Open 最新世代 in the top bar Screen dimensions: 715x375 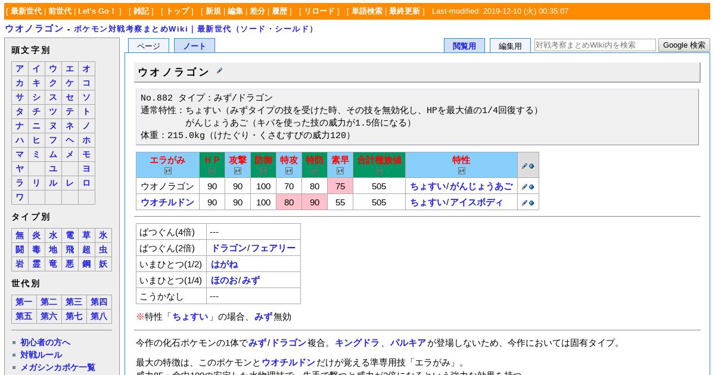(26, 11)
